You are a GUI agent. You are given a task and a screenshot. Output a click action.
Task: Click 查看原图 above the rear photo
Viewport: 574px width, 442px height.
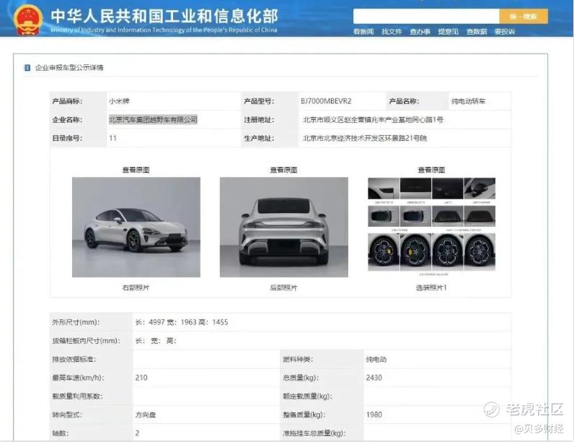[x=283, y=170]
